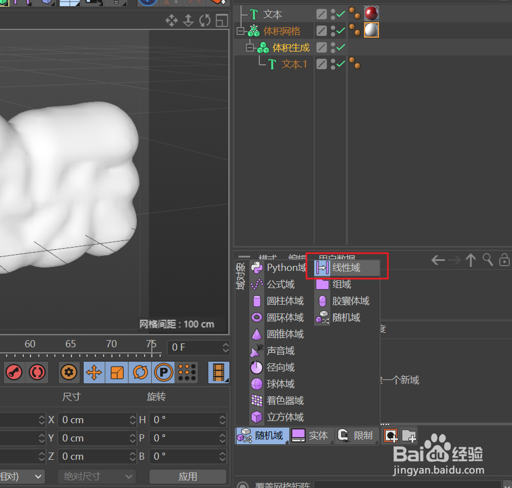
Task: Toggle scale keyframe recording icon
Action: 117,372
